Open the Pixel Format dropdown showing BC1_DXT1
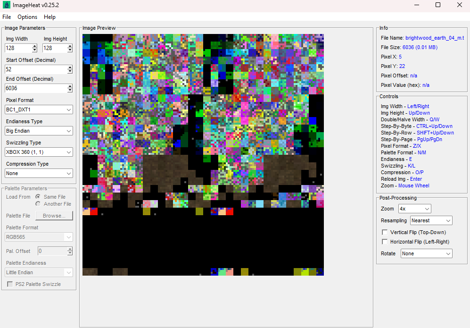Screen dimensions: 470x328 tap(39, 109)
